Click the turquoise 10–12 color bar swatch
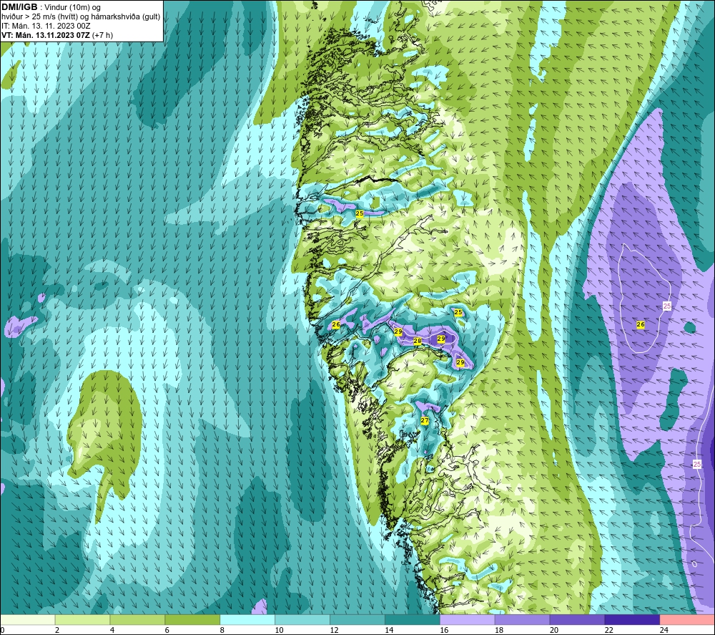This screenshot has height=635, width=715. pos(302,619)
